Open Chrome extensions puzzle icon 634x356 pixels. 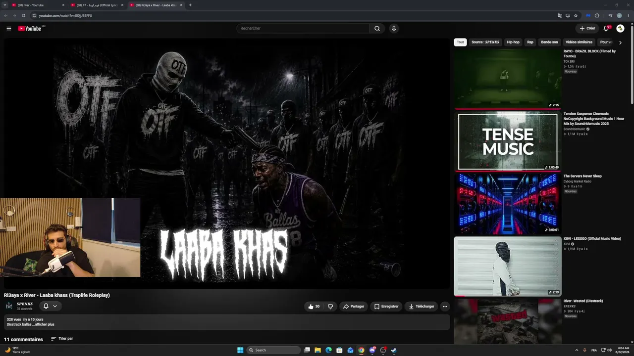597,15
